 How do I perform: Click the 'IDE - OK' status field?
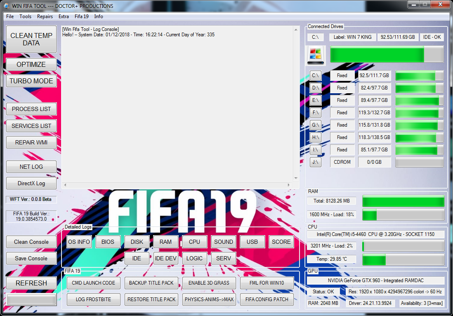tap(432, 37)
